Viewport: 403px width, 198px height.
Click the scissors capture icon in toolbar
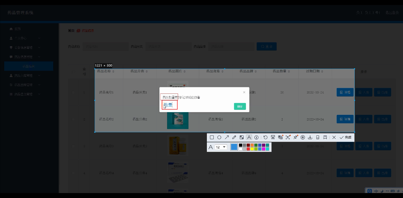[273, 137]
